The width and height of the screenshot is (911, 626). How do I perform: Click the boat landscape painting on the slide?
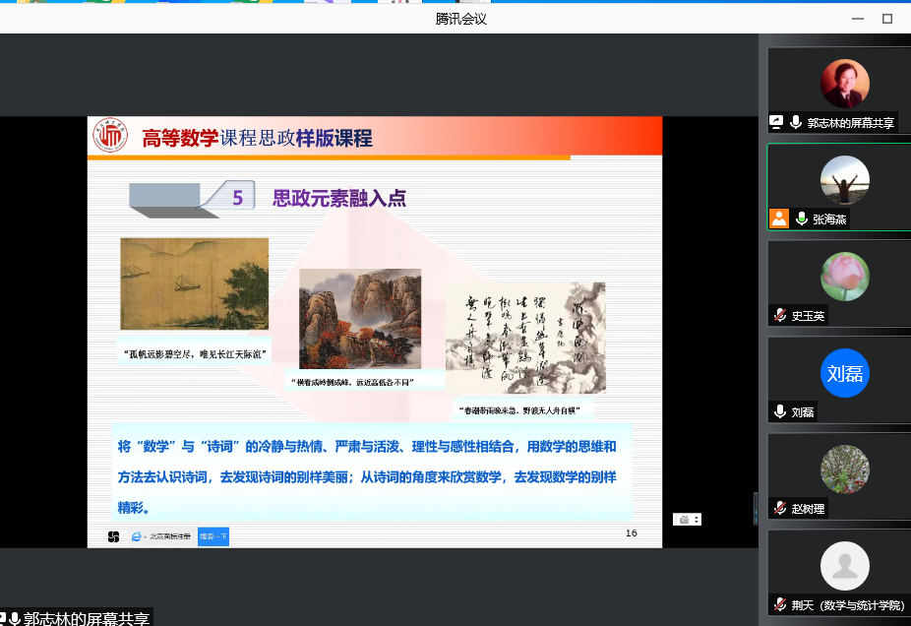194,283
